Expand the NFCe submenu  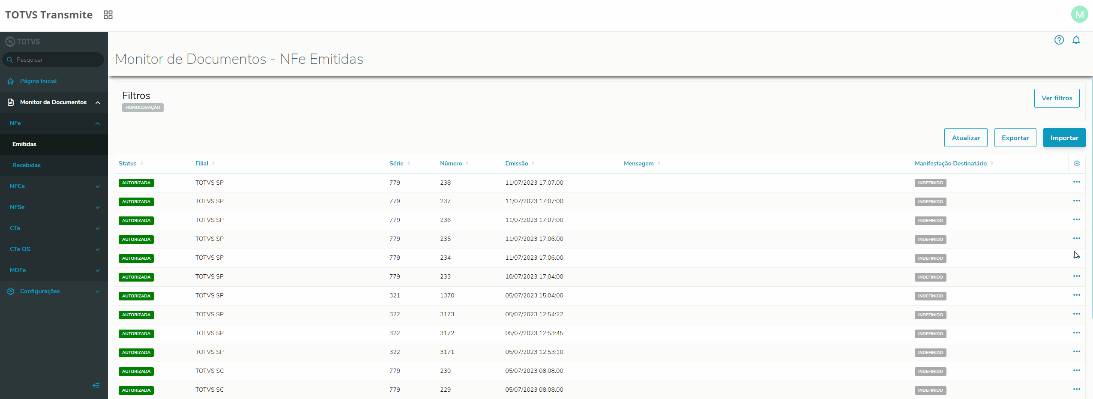[98, 186]
